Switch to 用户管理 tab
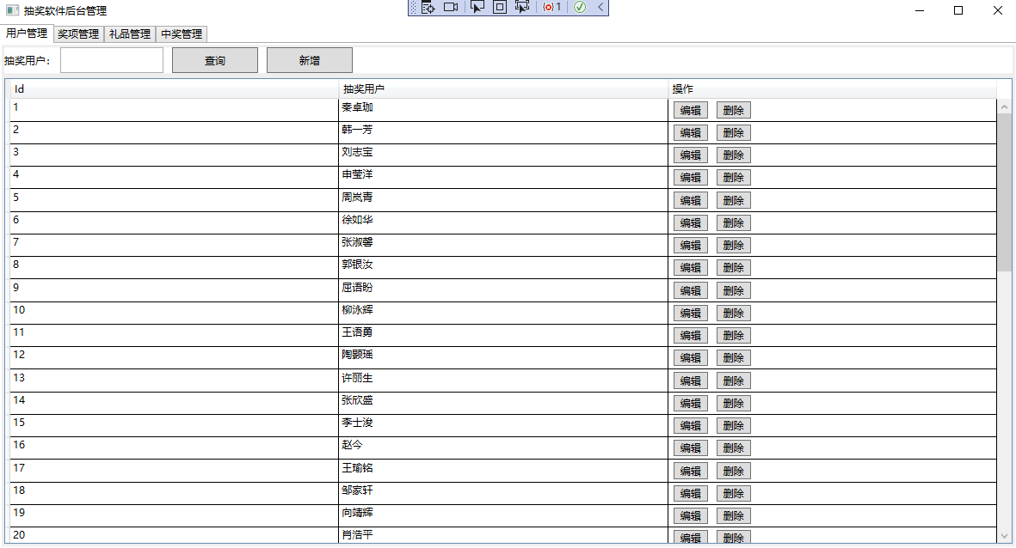Screen dimensions: 1016x548 coord(27,33)
